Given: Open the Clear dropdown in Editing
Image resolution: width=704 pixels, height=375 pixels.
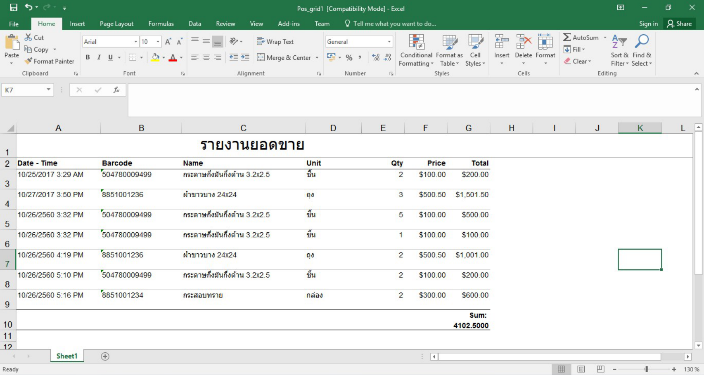Looking at the screenshot, I should coord(578,61).
